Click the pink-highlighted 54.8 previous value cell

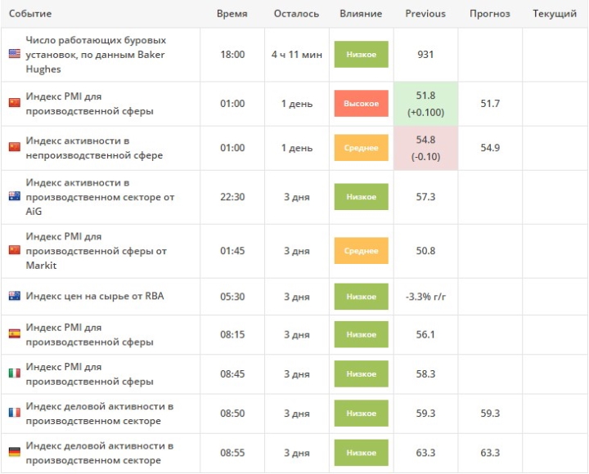point(425,148)
